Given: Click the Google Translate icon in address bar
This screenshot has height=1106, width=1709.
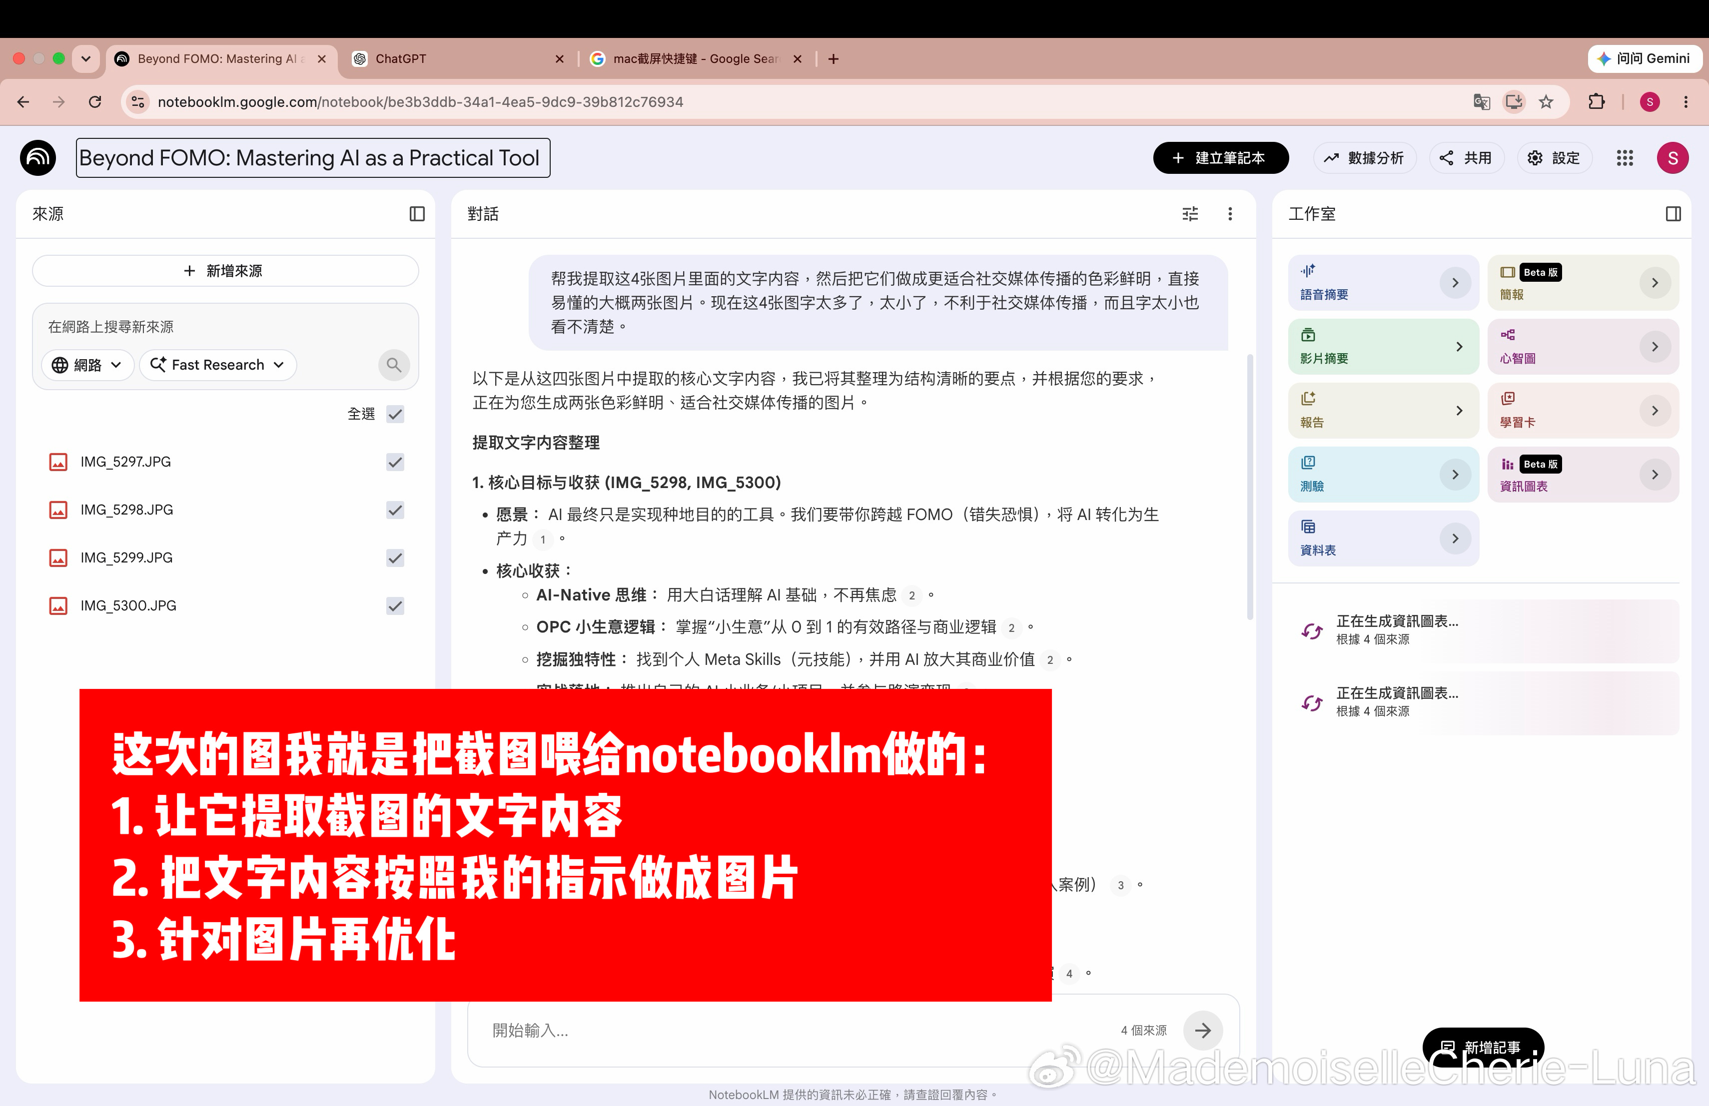Looking at the screenshot, I should click(1481, 102).
